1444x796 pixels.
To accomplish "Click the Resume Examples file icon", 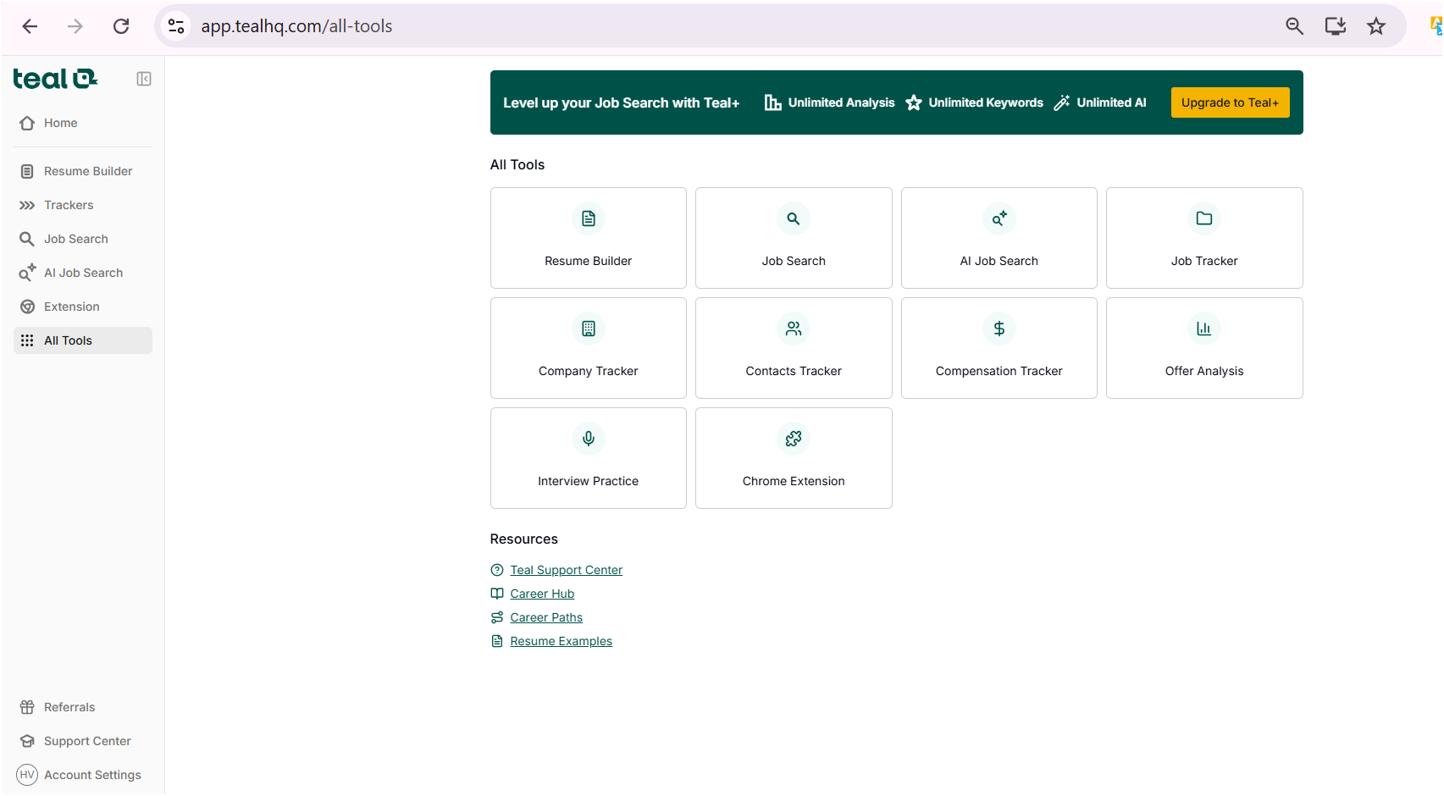I will [497, 641].
